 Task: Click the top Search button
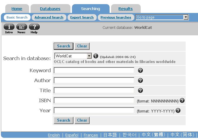(x=63, y=46)
